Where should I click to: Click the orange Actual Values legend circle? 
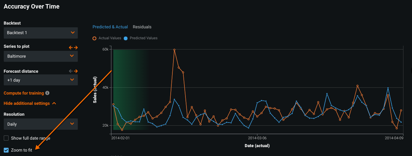point(95,38)
